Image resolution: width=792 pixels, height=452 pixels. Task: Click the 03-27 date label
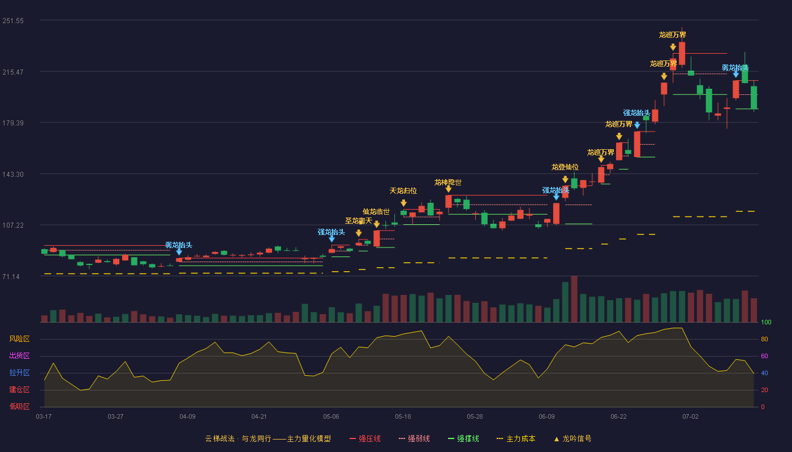(x=115, y=416)
